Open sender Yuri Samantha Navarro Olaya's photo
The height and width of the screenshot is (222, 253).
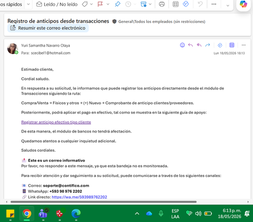coord(13,49)
